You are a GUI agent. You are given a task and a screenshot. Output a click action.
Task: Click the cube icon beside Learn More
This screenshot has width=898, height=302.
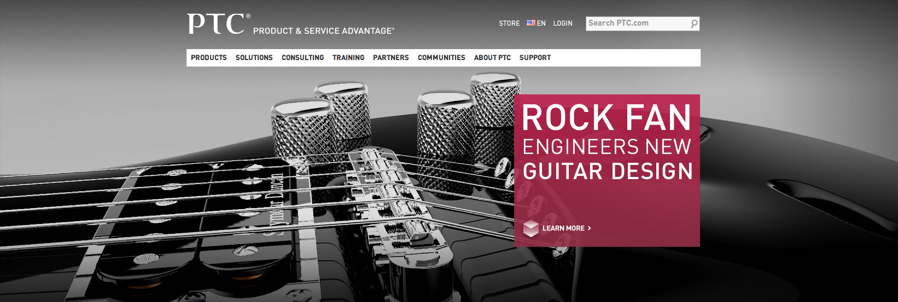click(x=530, y=228)
